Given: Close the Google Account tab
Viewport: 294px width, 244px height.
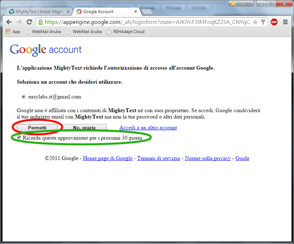Looking at the screenshot, I should (135, 12).
